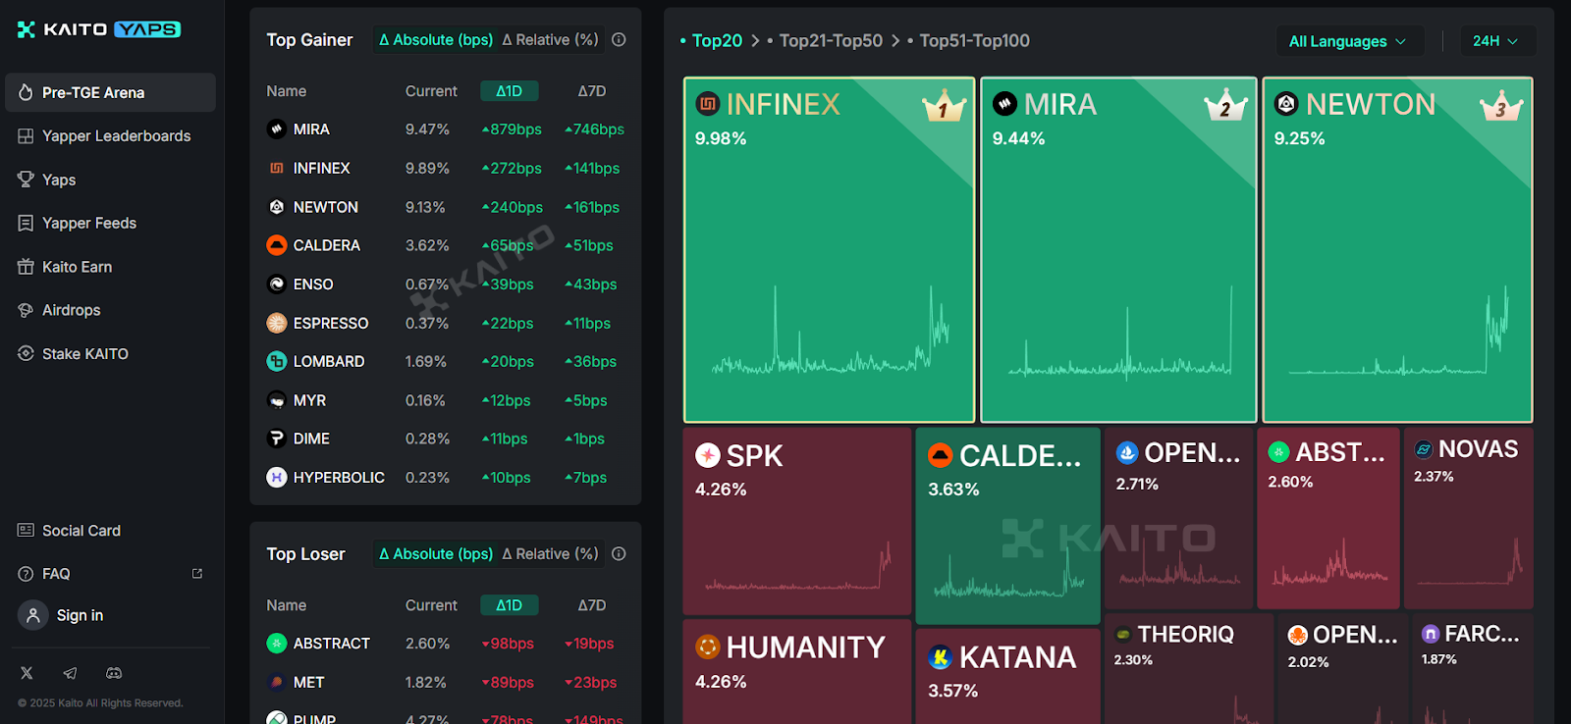Image resolution: width=1571 pixels, height=724 pixels.
Task: Click the ENSO icon in Top Gainer
Action: 277,284
